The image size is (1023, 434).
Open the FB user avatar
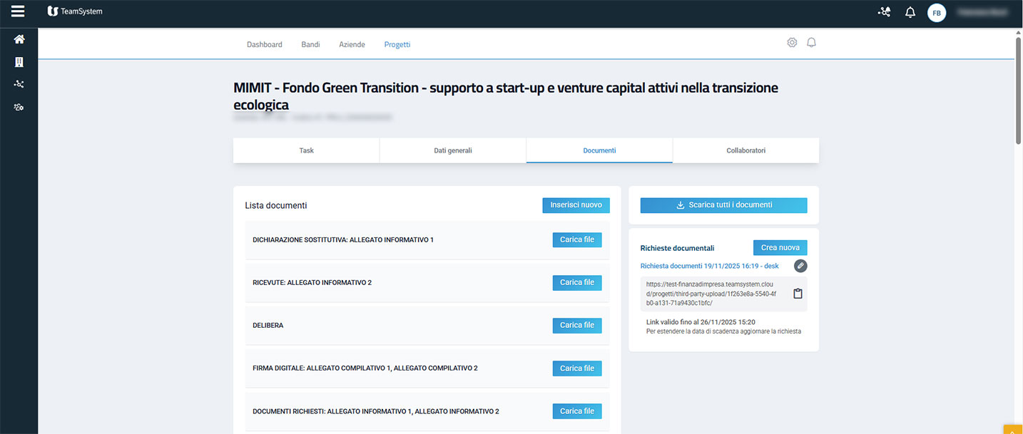point(936,13)
